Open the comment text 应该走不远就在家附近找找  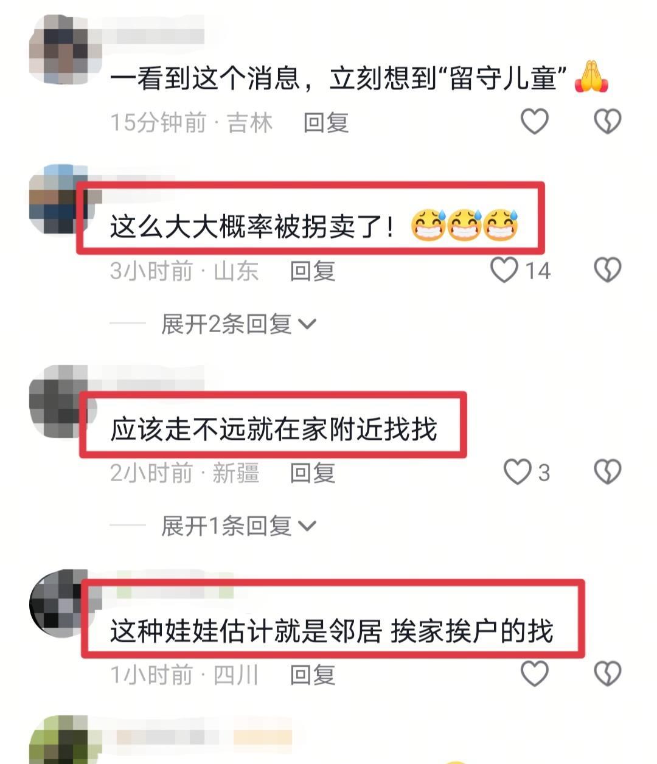pos(274,429)
